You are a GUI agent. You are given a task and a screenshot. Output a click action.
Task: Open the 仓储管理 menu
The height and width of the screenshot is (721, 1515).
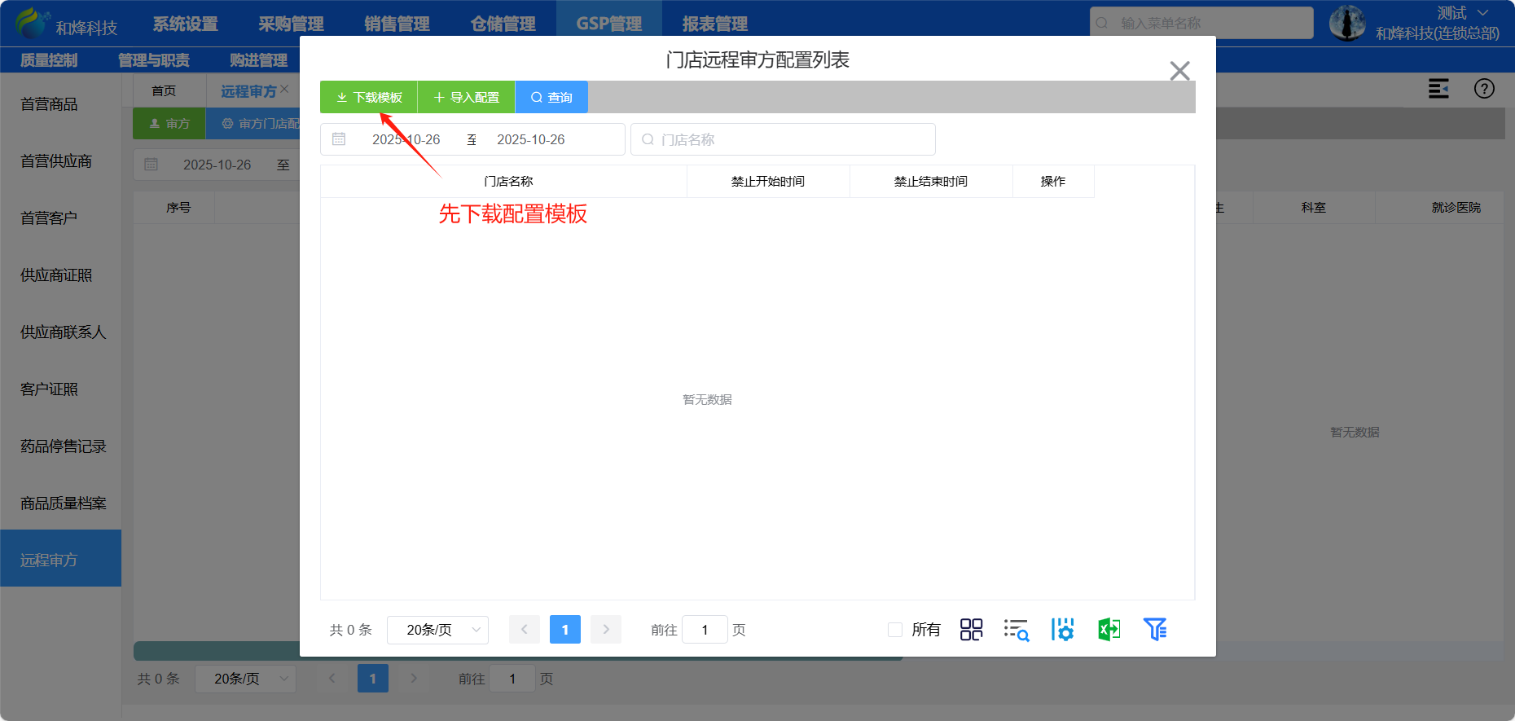tap(503, 24)
